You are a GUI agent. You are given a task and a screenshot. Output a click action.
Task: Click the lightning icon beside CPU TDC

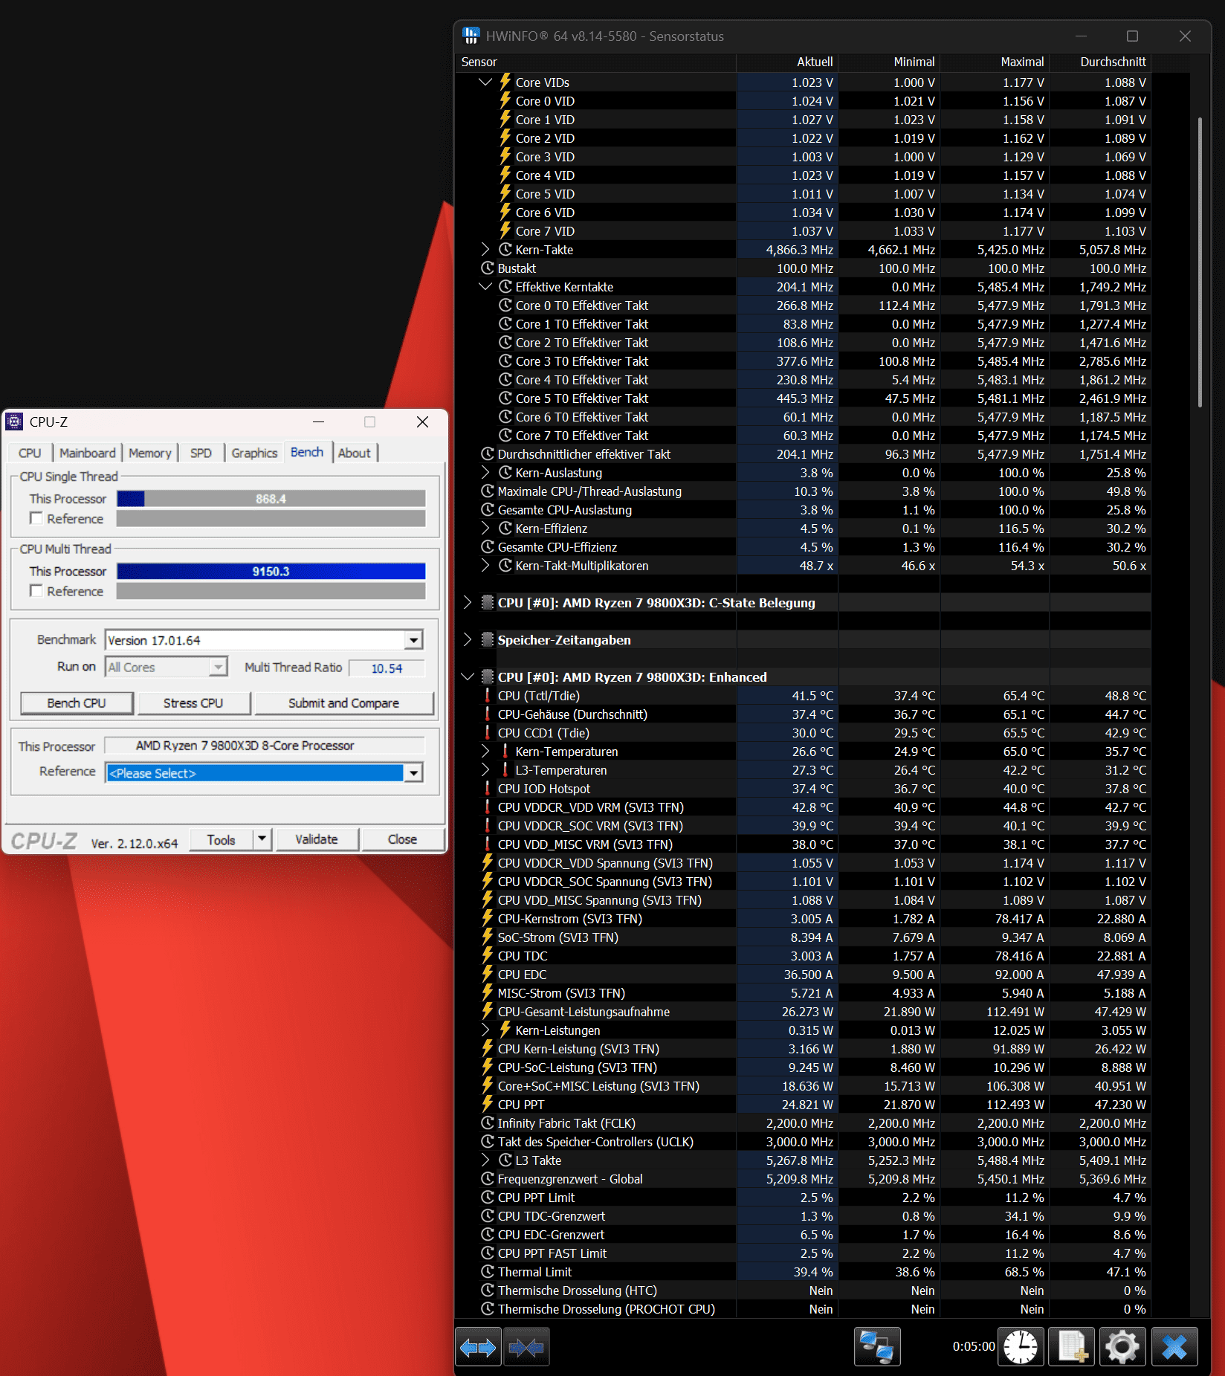tap(488, 955)
